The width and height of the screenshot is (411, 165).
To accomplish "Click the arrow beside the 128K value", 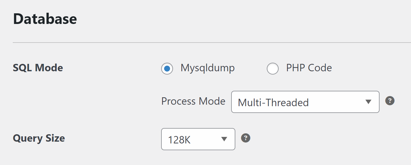I will tap(224, 139).
